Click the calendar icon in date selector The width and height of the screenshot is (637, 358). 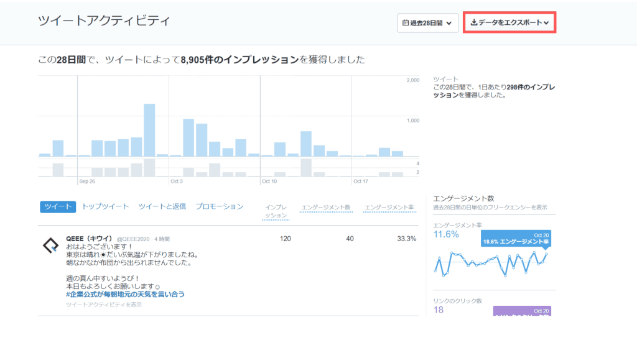click(x=406, y=23)
